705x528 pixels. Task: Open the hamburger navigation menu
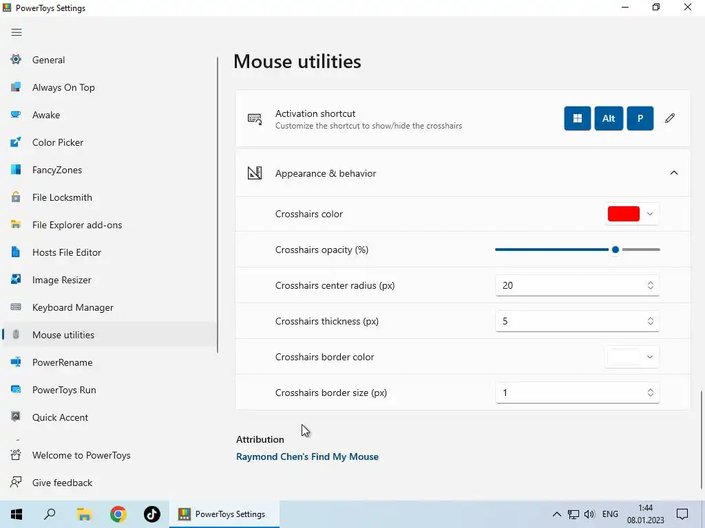pos(17,32)
